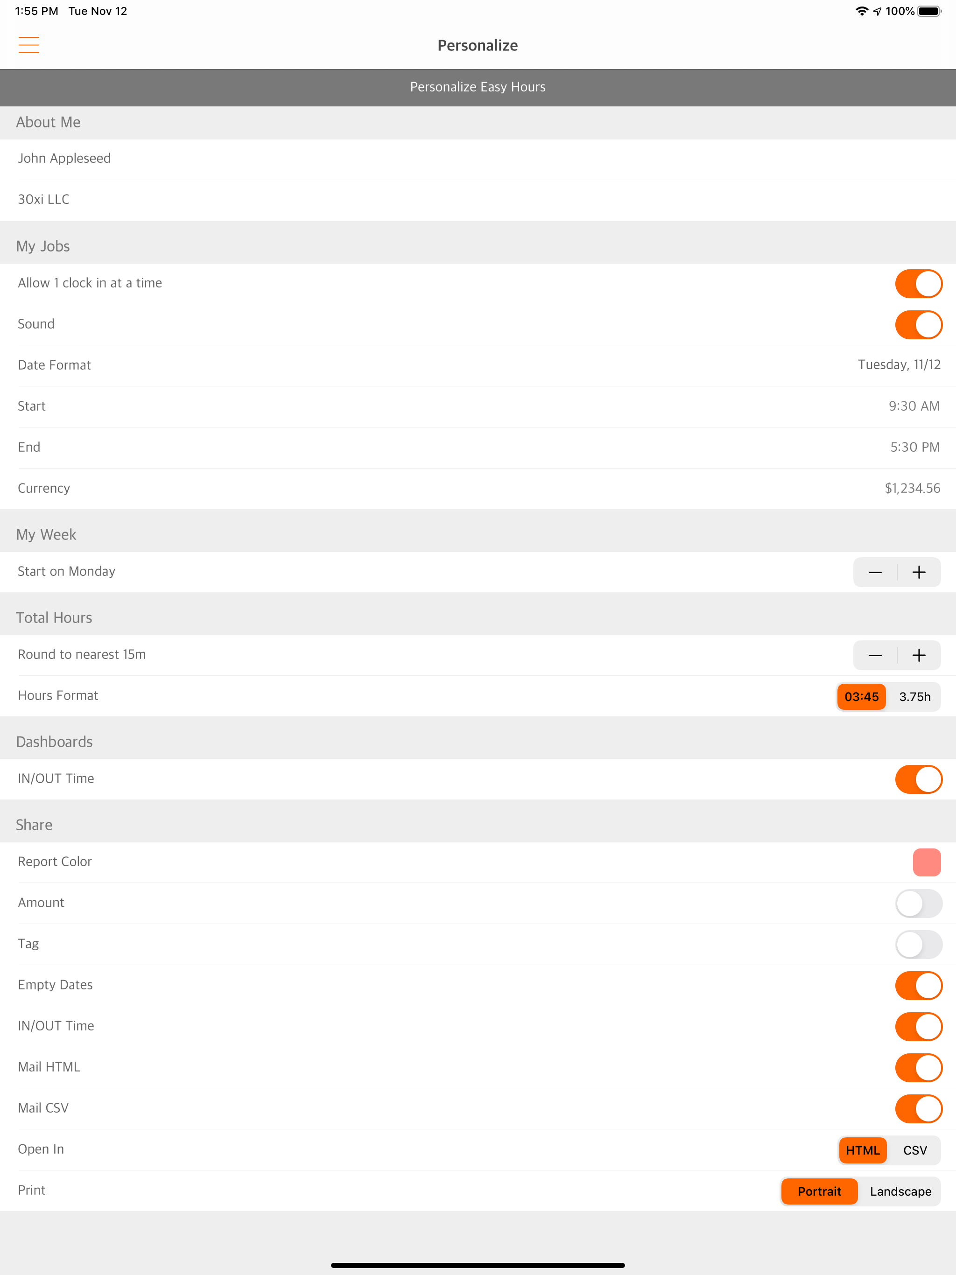This screenshot has height=1275, width=956.
Task: Select 3.75h hours format
Action: (x=914, y=696)
